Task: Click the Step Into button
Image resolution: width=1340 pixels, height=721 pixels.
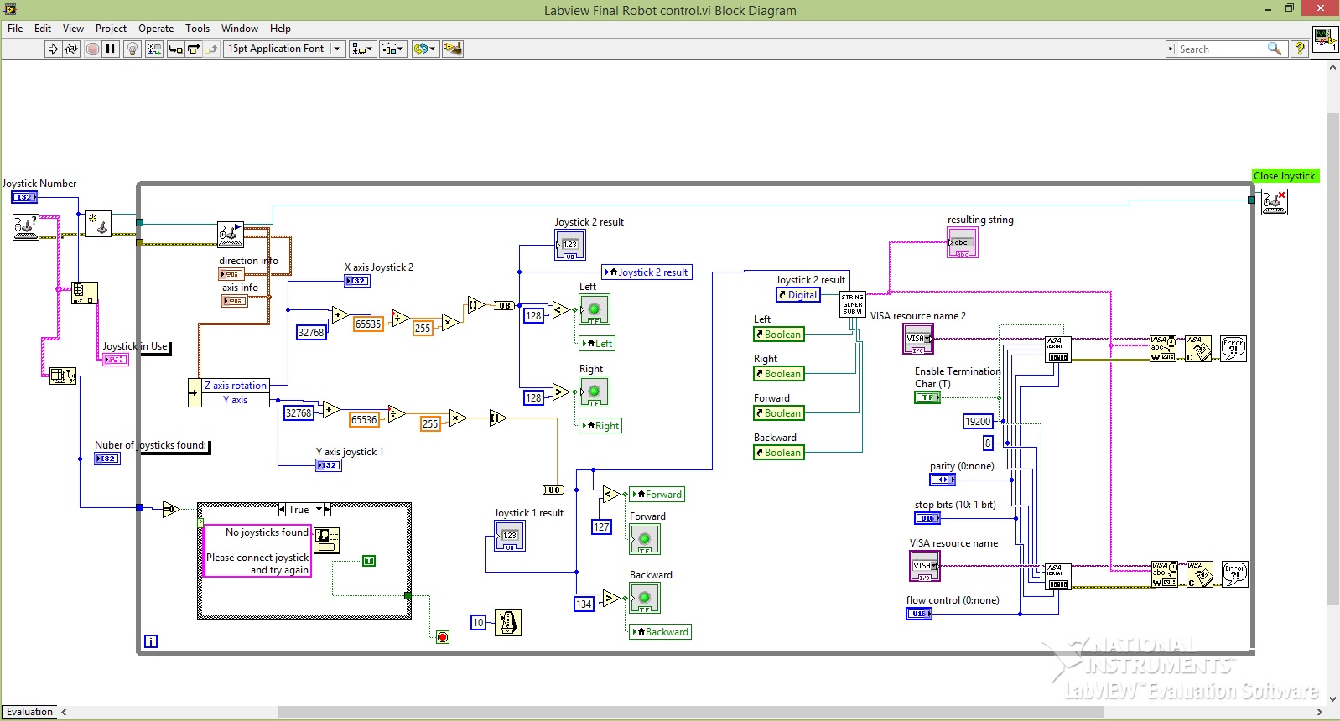Action: tap(175, 49)
